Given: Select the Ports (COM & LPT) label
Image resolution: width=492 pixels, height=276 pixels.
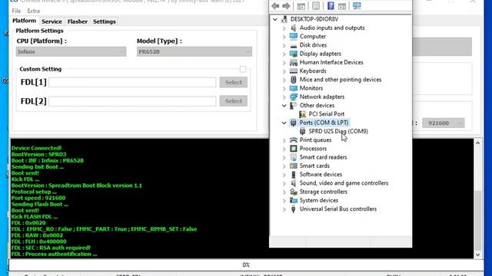Looking at the screenshot, I should 324,123.
